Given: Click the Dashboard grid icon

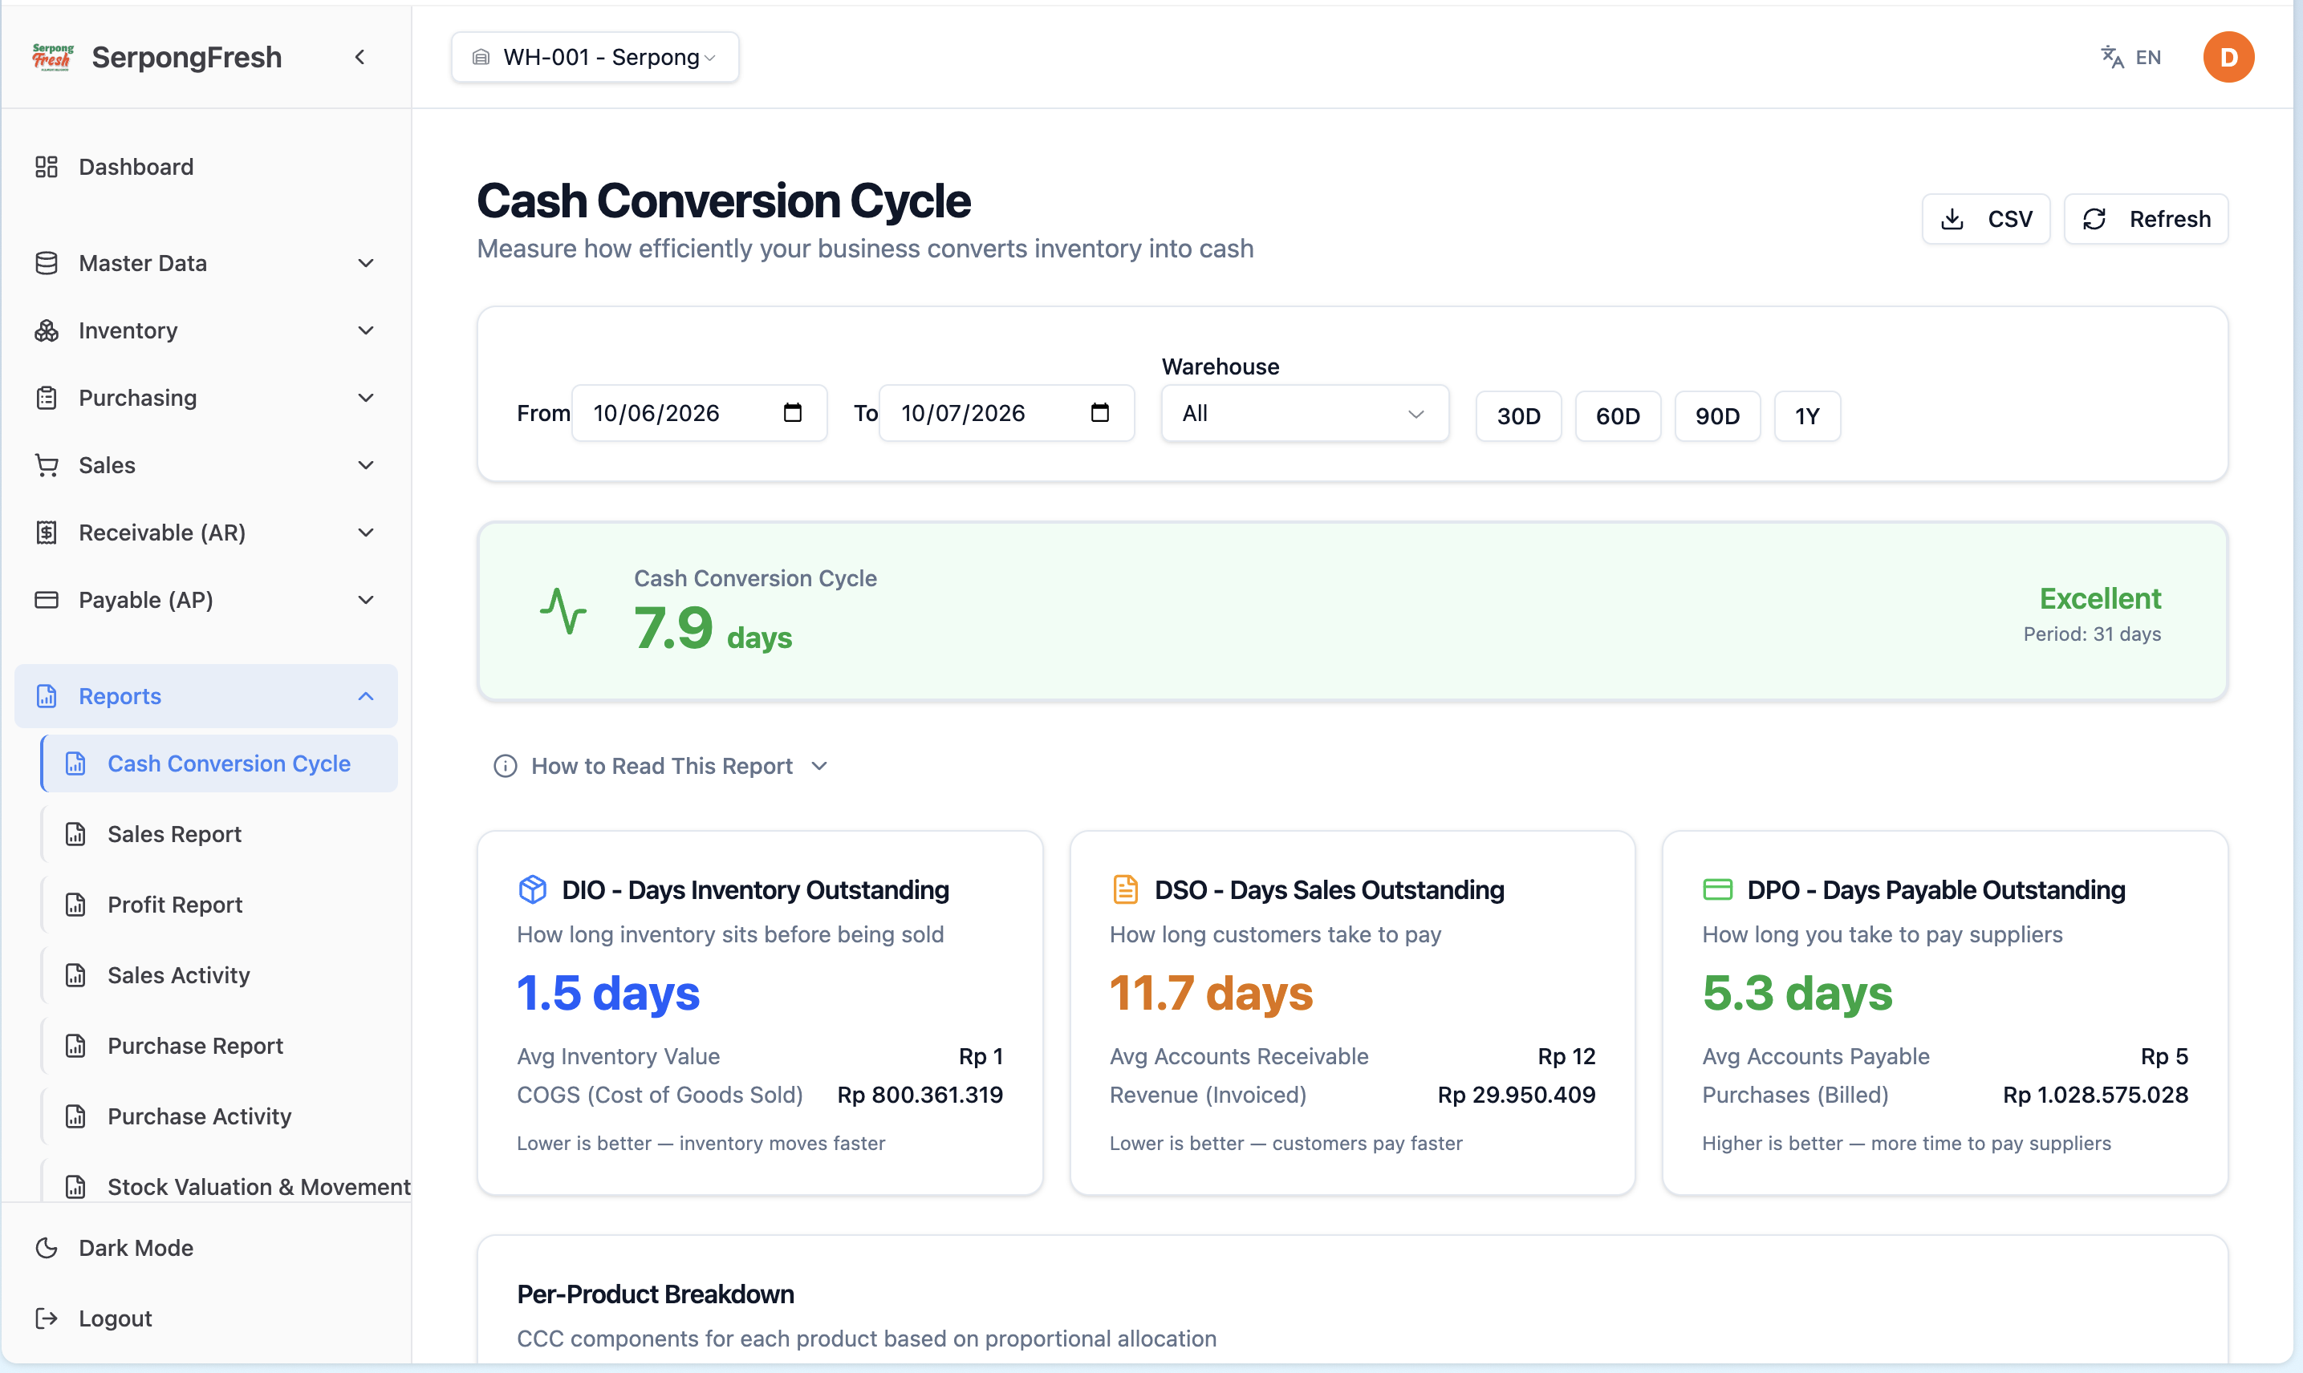Looking at the screenshot, I should coord(47,167).
